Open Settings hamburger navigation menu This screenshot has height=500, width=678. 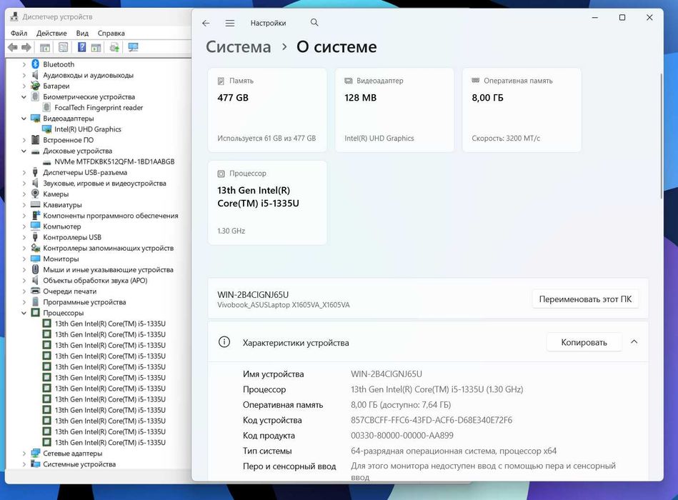pos(230,24)
